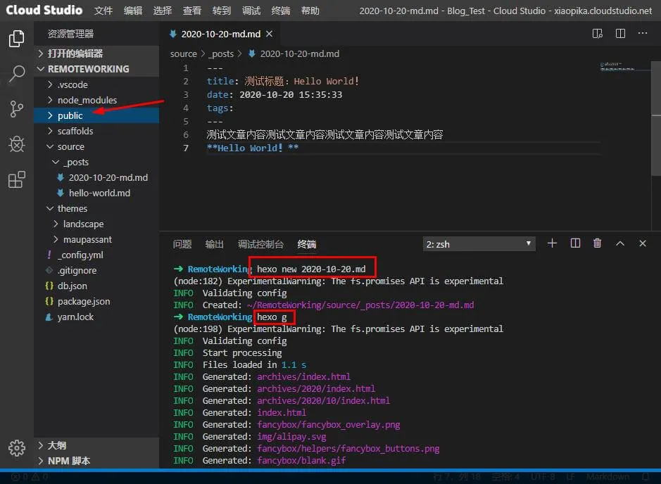Expand the scaffolds folder
Image resolution: width=661 pixels, height=484 pixels.
[96, 131]
